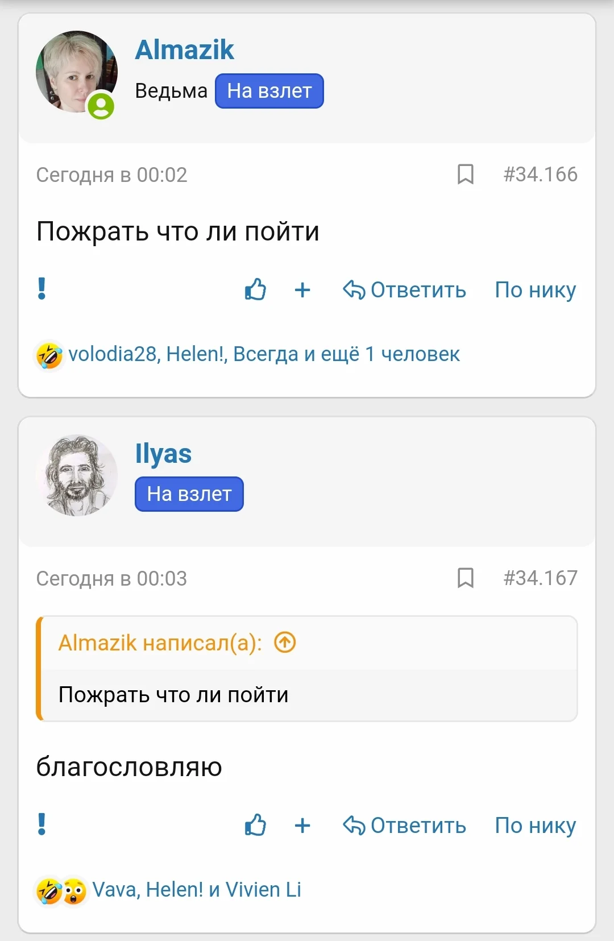Open the plus reactions menu on Almazik's post
The height and width of the screenshot is (941, 614).
click(302, 290)
